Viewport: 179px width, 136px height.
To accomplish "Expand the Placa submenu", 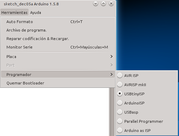I will 58,57.
